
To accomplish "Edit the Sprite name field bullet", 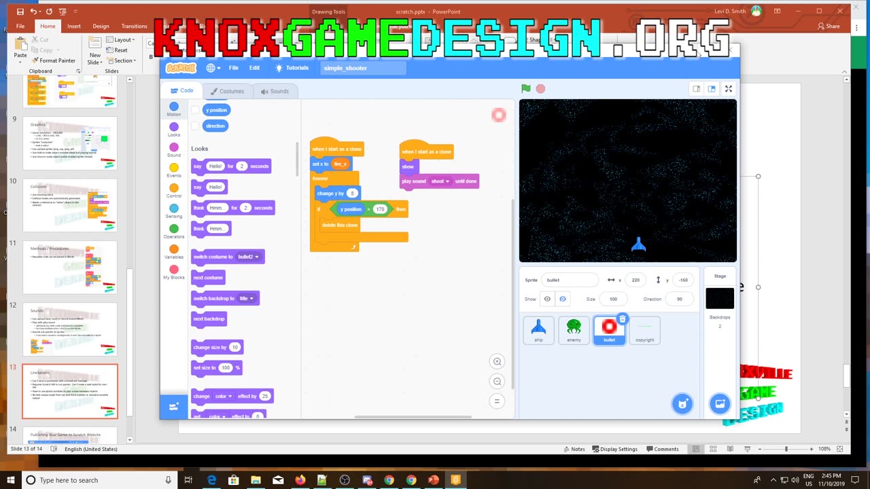I will pyautogui.click(x=570, y=280).
